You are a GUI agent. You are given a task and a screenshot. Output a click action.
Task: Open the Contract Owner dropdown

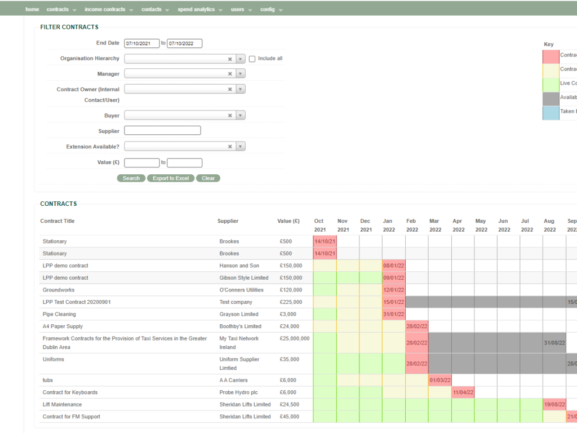[x=241, y=89]
